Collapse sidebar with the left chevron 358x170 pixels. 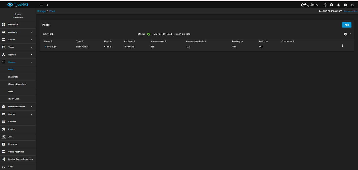(47, 5)
